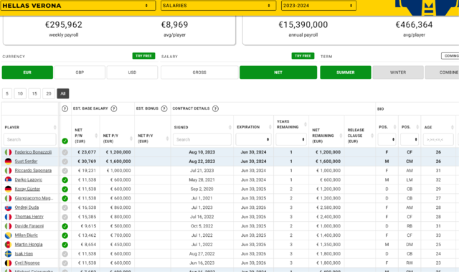Click Try Free badge next to Salary
The width and height of the screenshot is (459, 272).
point(303,56)
